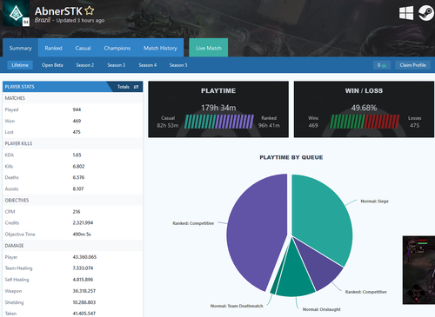The image size is (435, 317).
Task: Click the zero upvote counter button
Action: 382,65
